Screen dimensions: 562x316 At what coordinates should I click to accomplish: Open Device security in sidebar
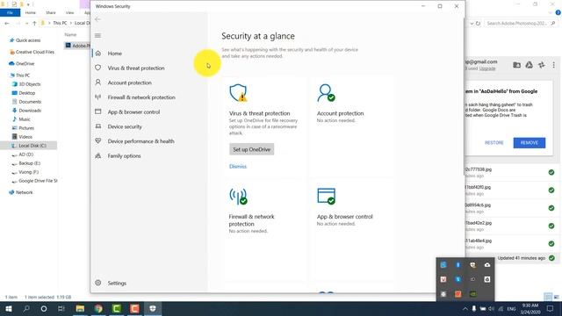point(125,126)
